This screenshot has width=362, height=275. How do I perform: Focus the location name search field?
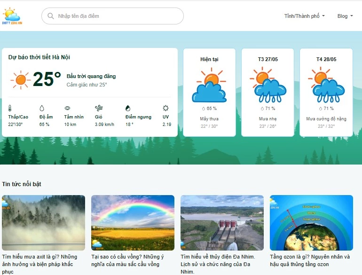[x=112, y=16]
